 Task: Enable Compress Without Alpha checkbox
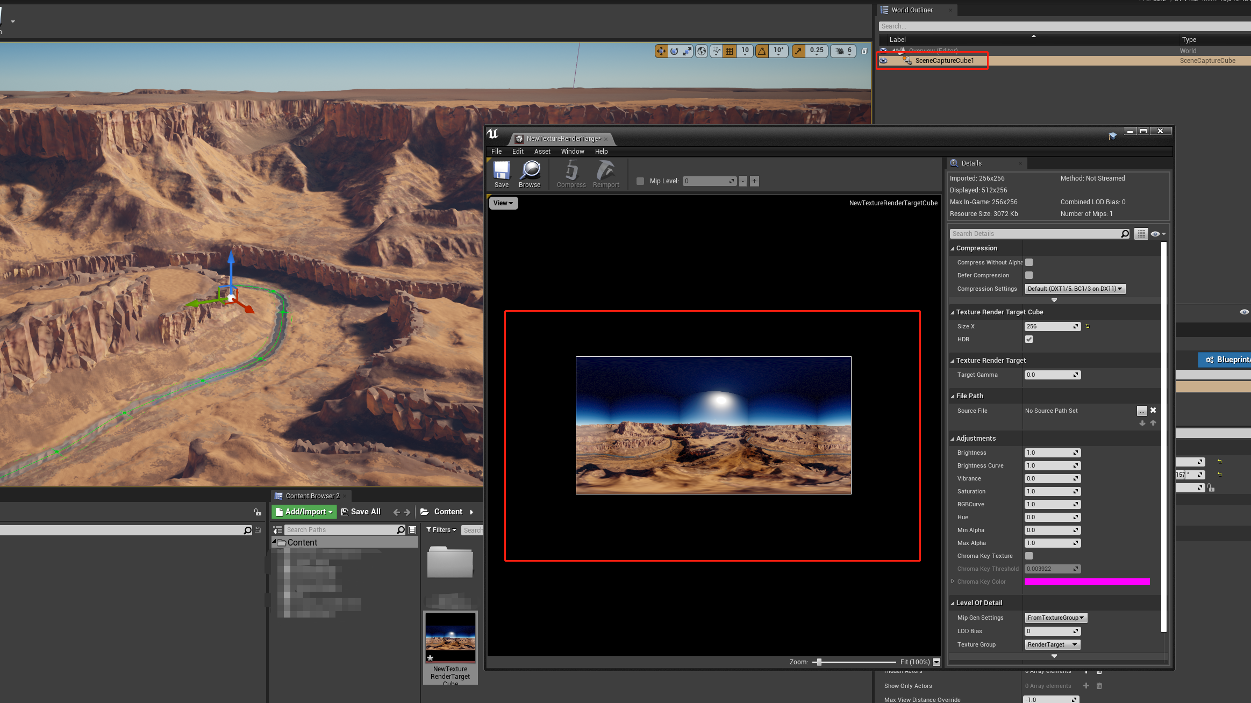pyautogui.click(x=1029, y=262)
